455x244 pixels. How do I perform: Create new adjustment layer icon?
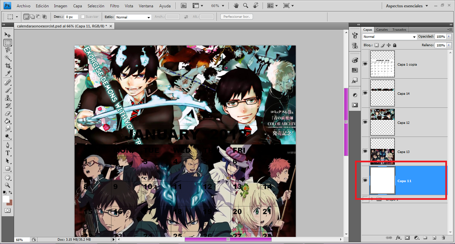(417, 238)
